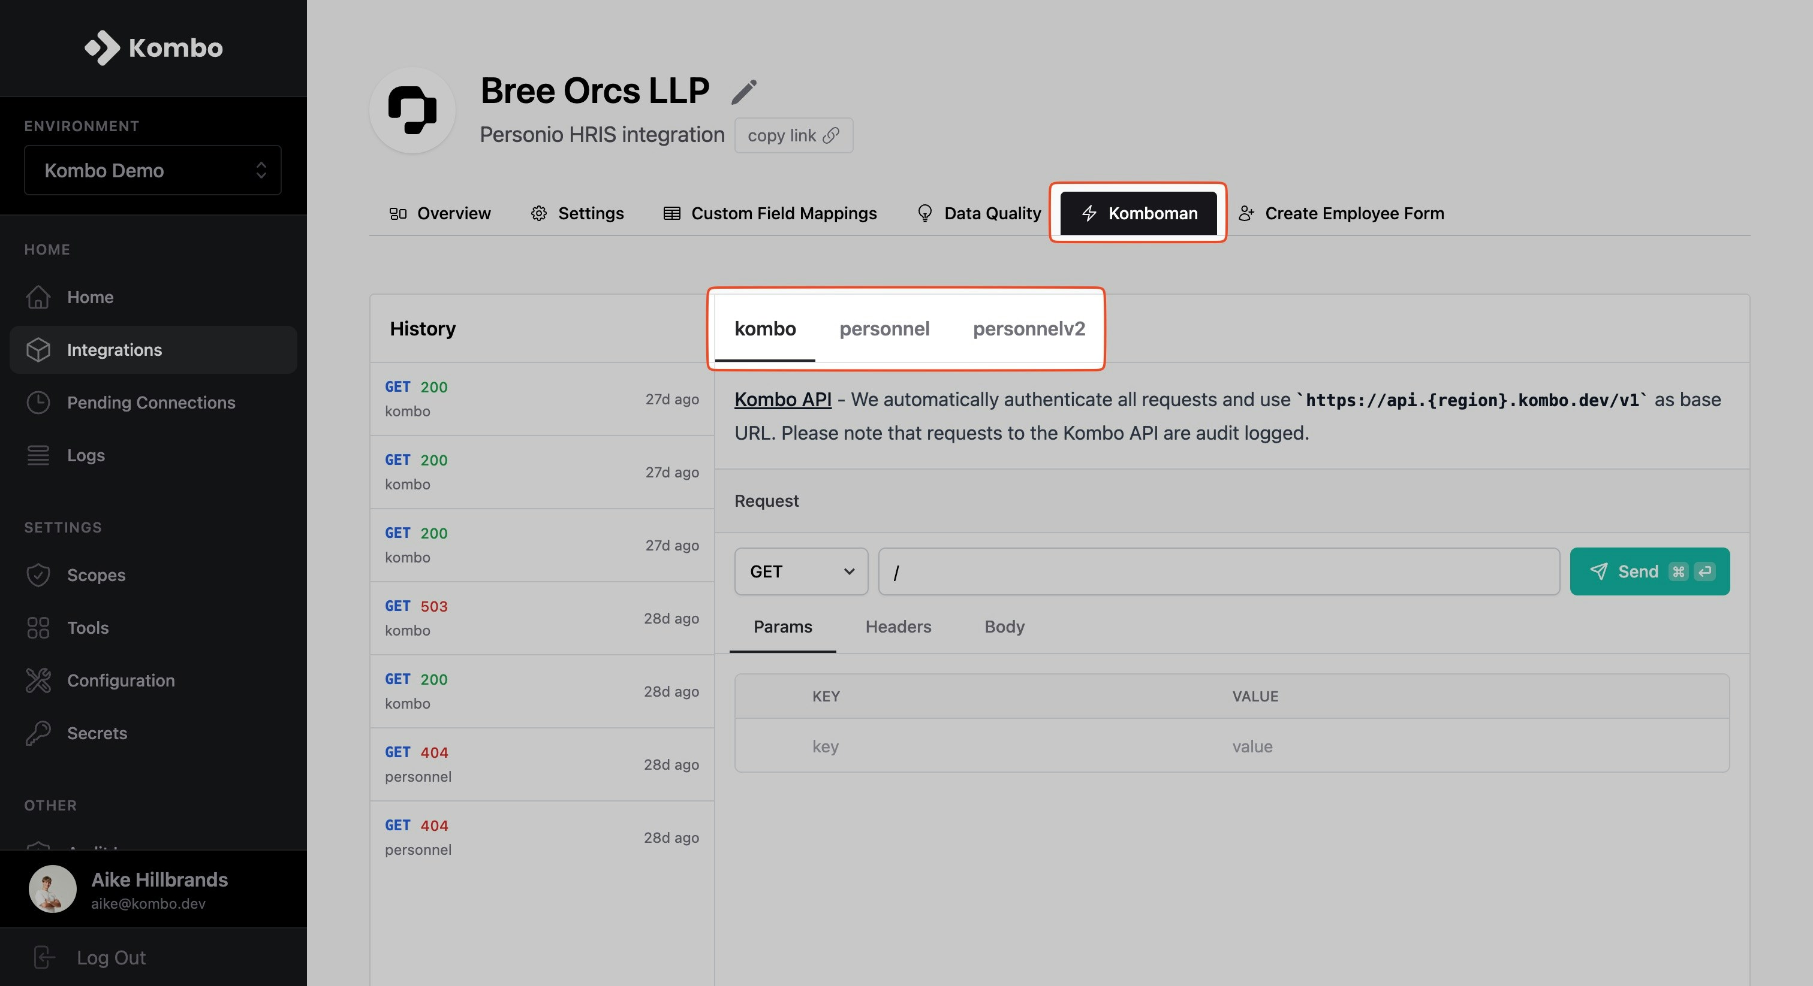Viewport: 1813px width, 986px height.
Task: Click the Data Quality lightbulb icon
Action: (x=925, y=213)
